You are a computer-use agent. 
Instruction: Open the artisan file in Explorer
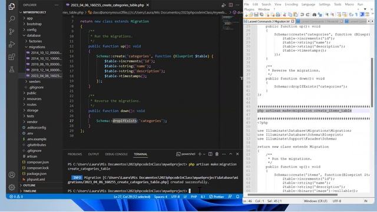coord(41,156)
